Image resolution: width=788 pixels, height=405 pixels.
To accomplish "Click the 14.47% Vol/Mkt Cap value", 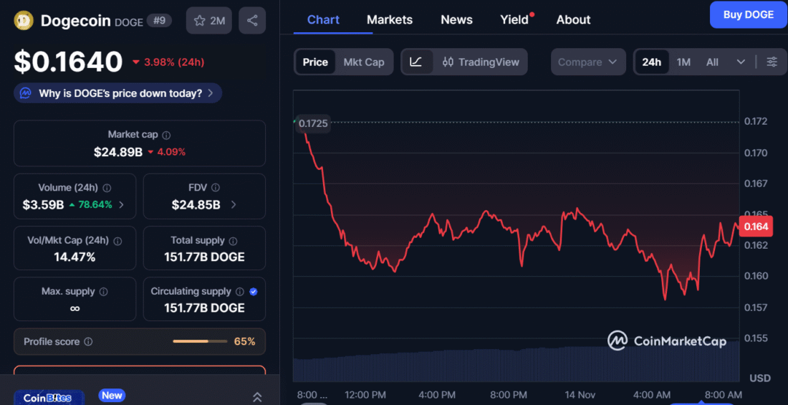I will [x=75, y=257].
